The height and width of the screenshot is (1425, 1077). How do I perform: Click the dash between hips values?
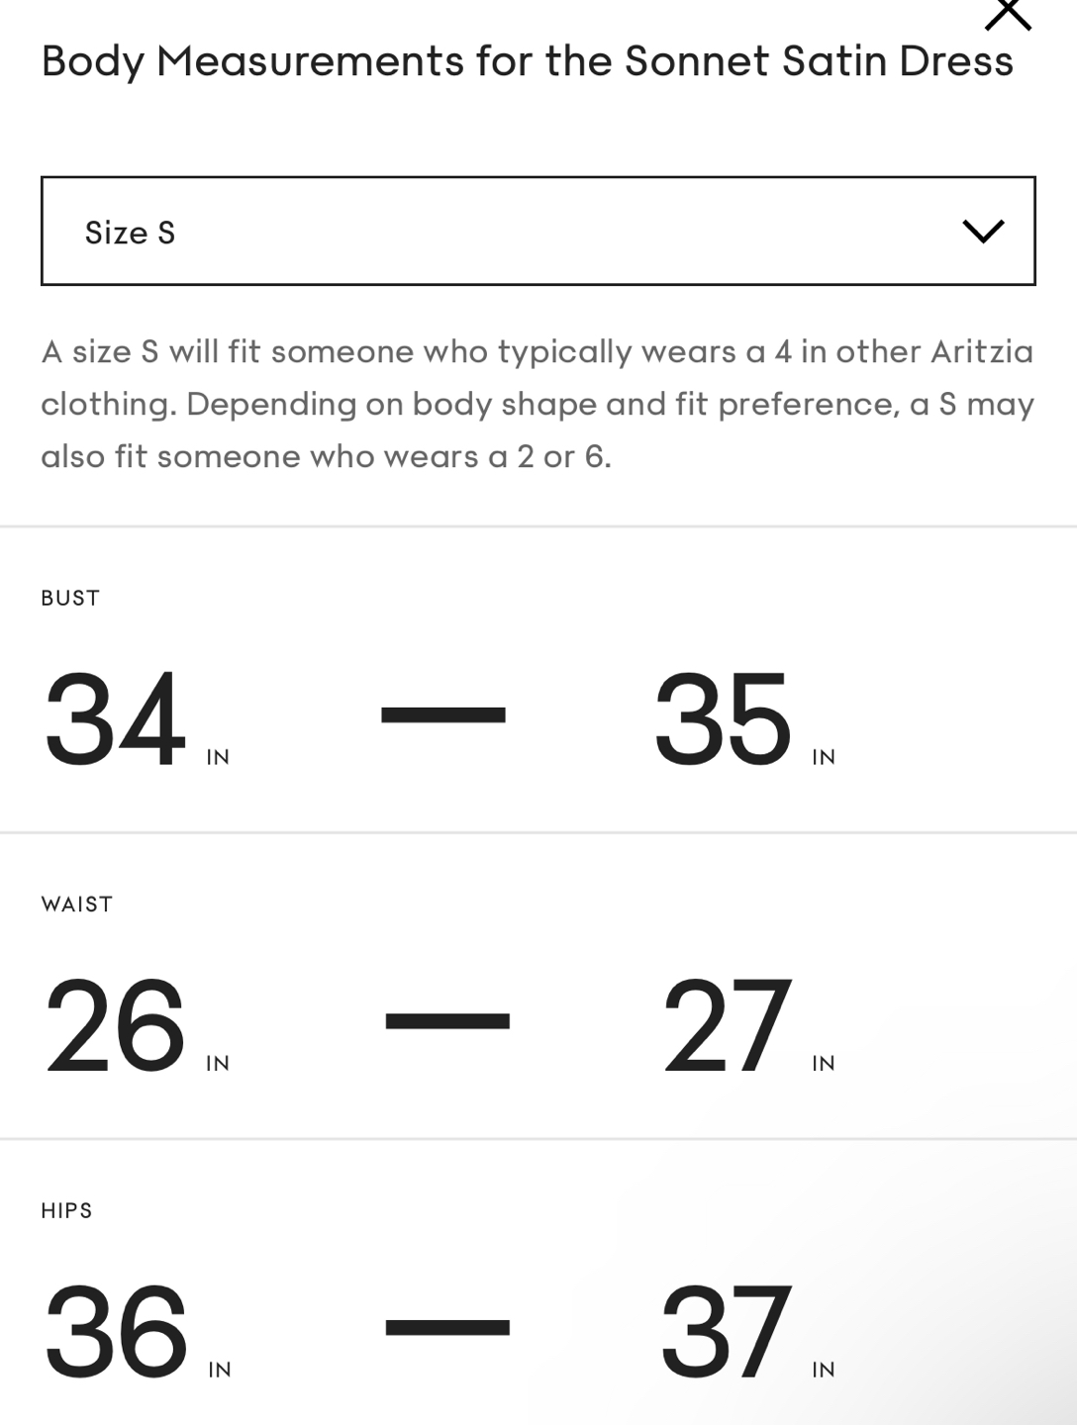tap(447, 1327)
